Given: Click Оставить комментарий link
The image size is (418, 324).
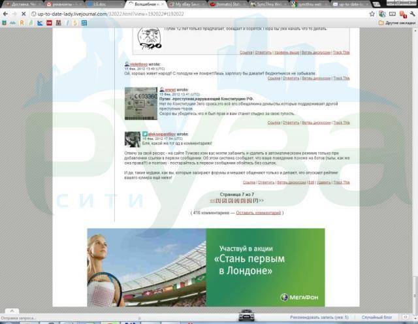Looking at the screenshot, I should [259, 213].
